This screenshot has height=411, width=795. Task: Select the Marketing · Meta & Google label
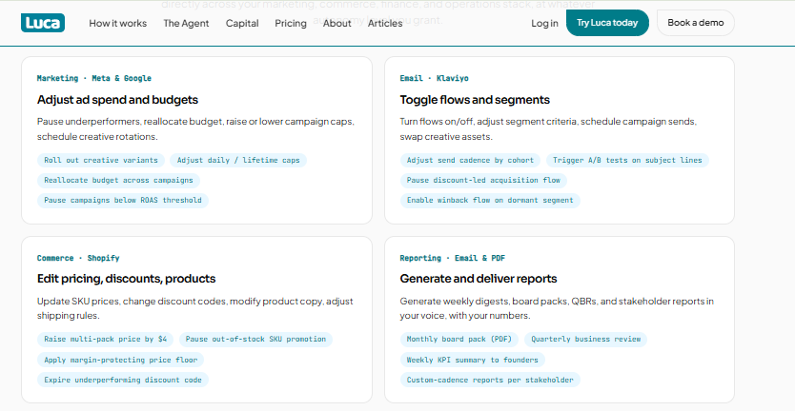point(94,78)
